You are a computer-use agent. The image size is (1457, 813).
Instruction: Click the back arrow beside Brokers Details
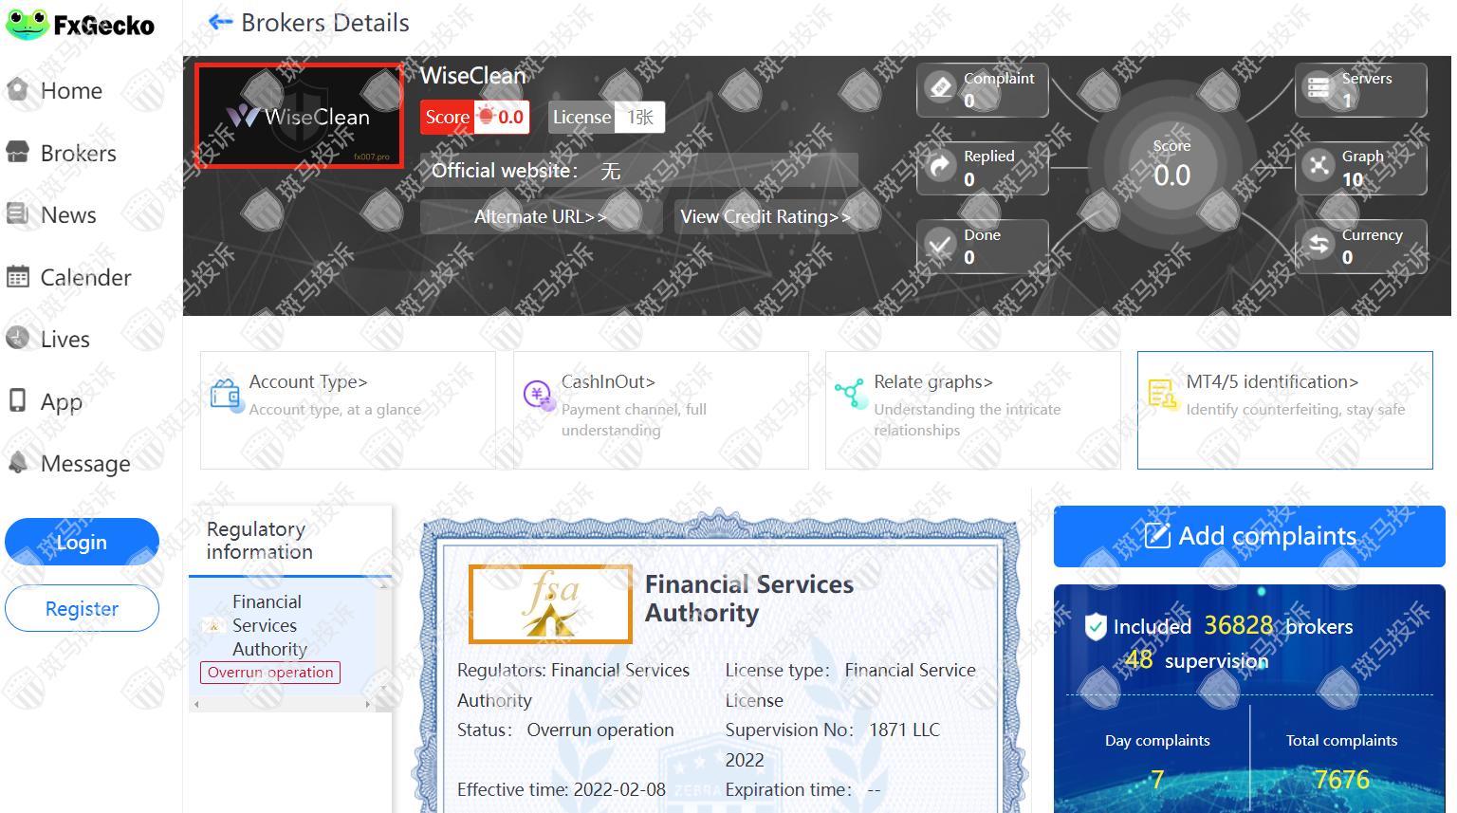pos(220,22)
